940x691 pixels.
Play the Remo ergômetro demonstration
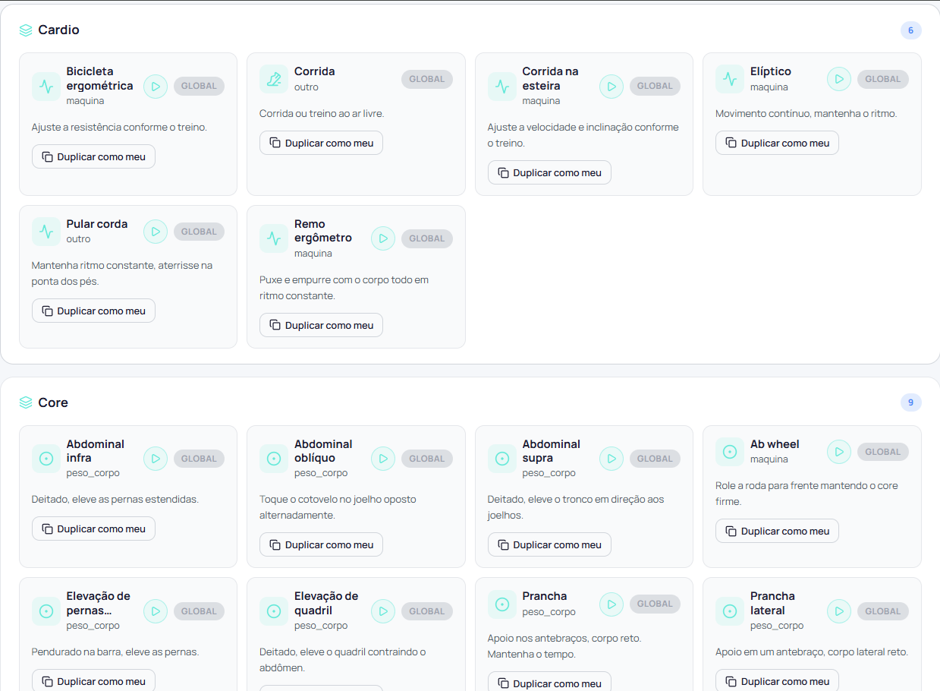[383, 238]
